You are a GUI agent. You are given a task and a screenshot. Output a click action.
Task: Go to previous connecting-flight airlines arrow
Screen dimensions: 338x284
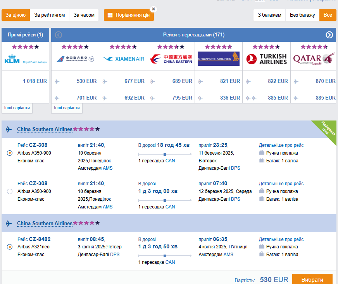pos(59,35)
